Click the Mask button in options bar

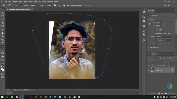click(42, 5)
